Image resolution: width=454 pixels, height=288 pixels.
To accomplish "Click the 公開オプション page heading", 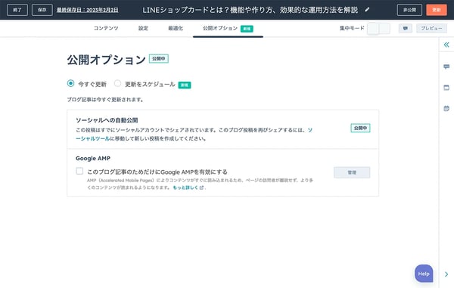I will (106, 60).
